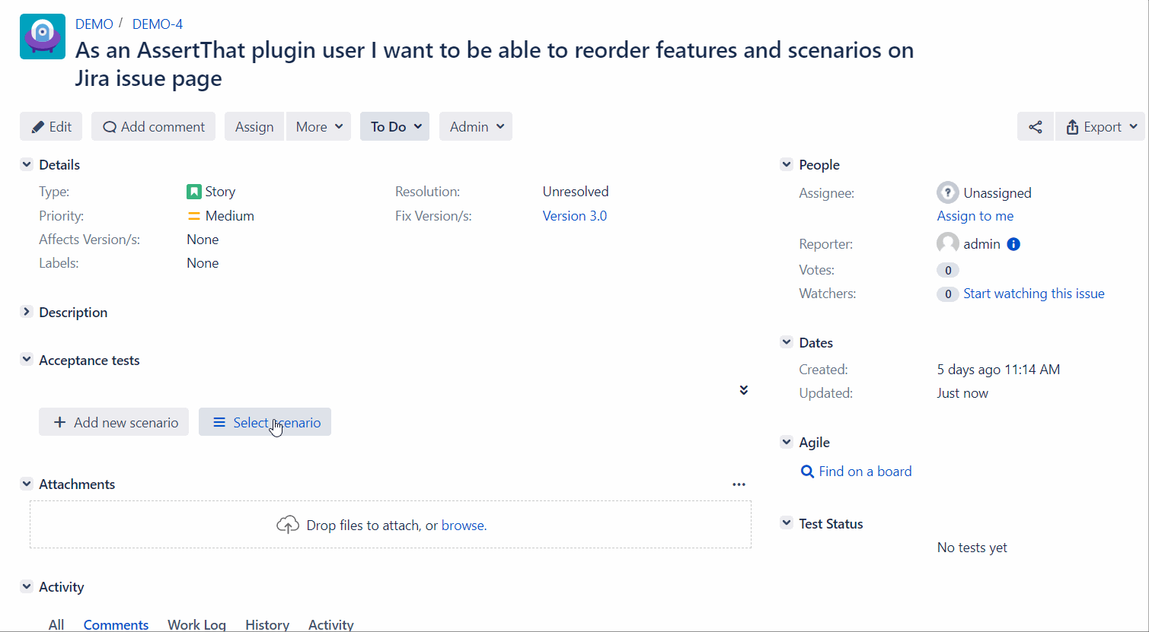Collapse the Details section
Screen dimensions: 1149x632
(x=27, y=164)
